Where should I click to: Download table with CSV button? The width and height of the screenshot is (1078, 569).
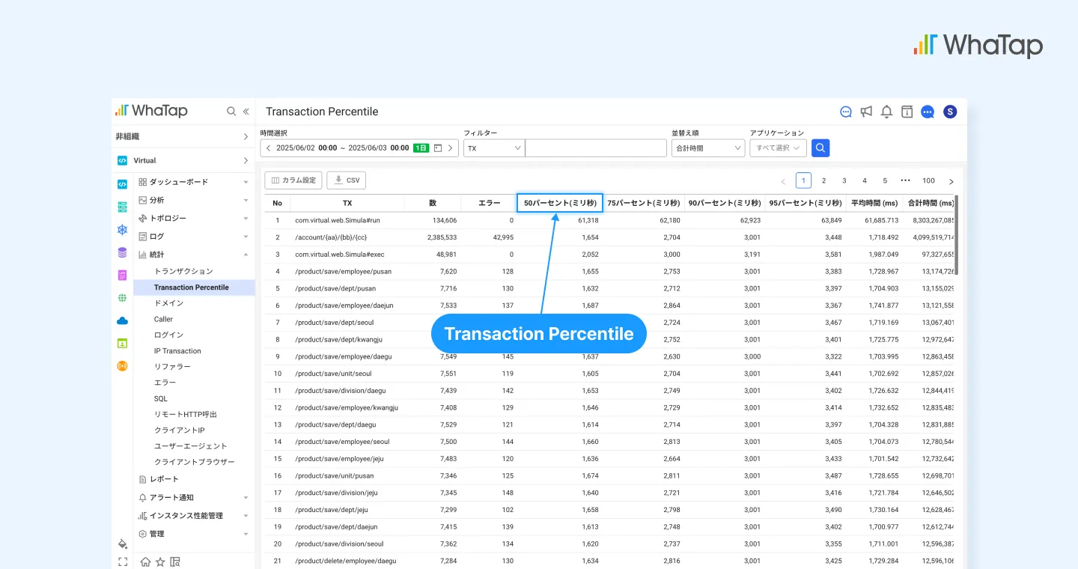tap(347, 180)
